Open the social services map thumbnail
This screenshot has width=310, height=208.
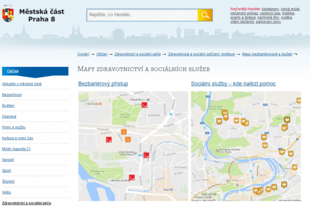point(246,146)
